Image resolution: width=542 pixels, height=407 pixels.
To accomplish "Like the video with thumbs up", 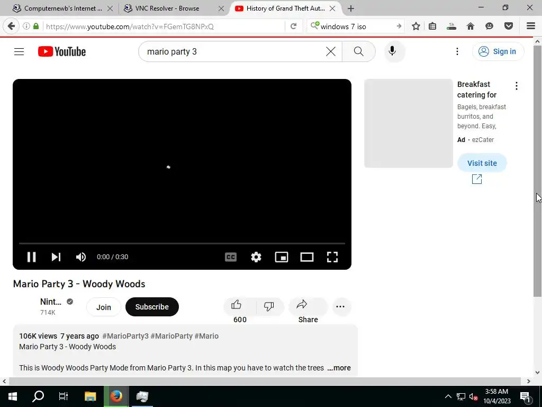I will coord(237,305).
